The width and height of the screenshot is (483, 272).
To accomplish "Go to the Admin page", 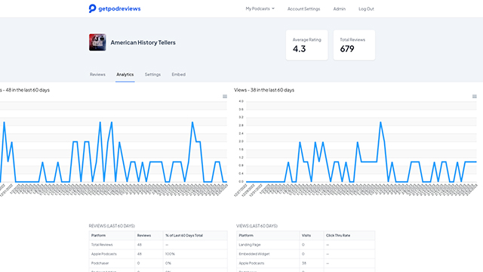I will coord(339,9).
